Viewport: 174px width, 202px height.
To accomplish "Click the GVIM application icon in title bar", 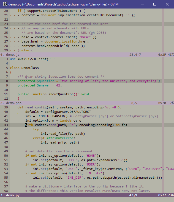I will [5, 4].
